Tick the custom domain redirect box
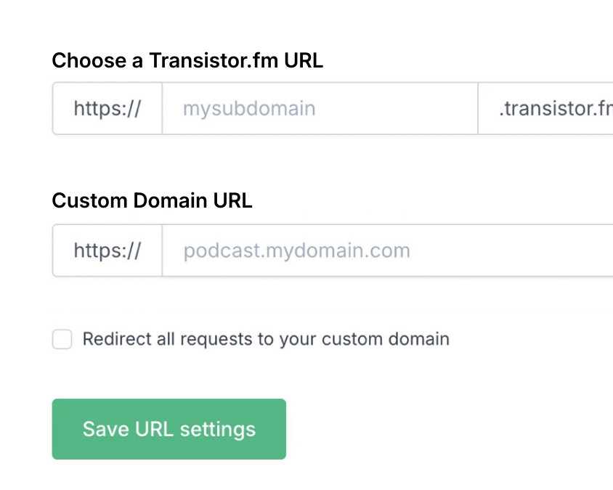This screenshot has height=490, width=613. tap(62, 339)
